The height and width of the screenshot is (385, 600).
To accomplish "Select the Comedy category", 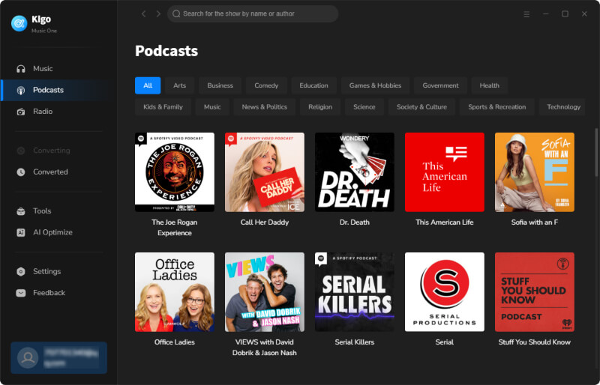I will click(x=266, y=85).
